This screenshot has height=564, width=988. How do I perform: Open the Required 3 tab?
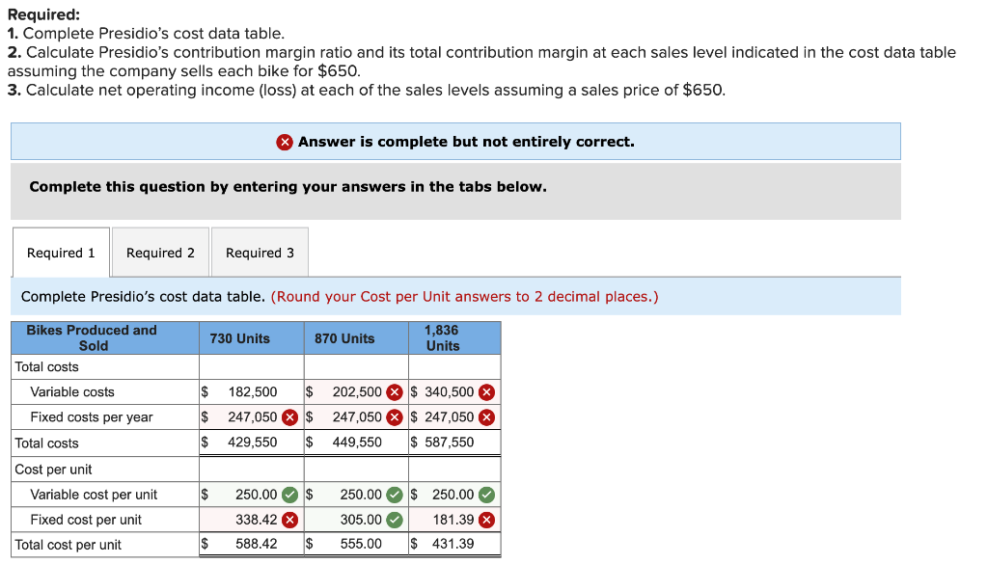(x=260, y=252)
